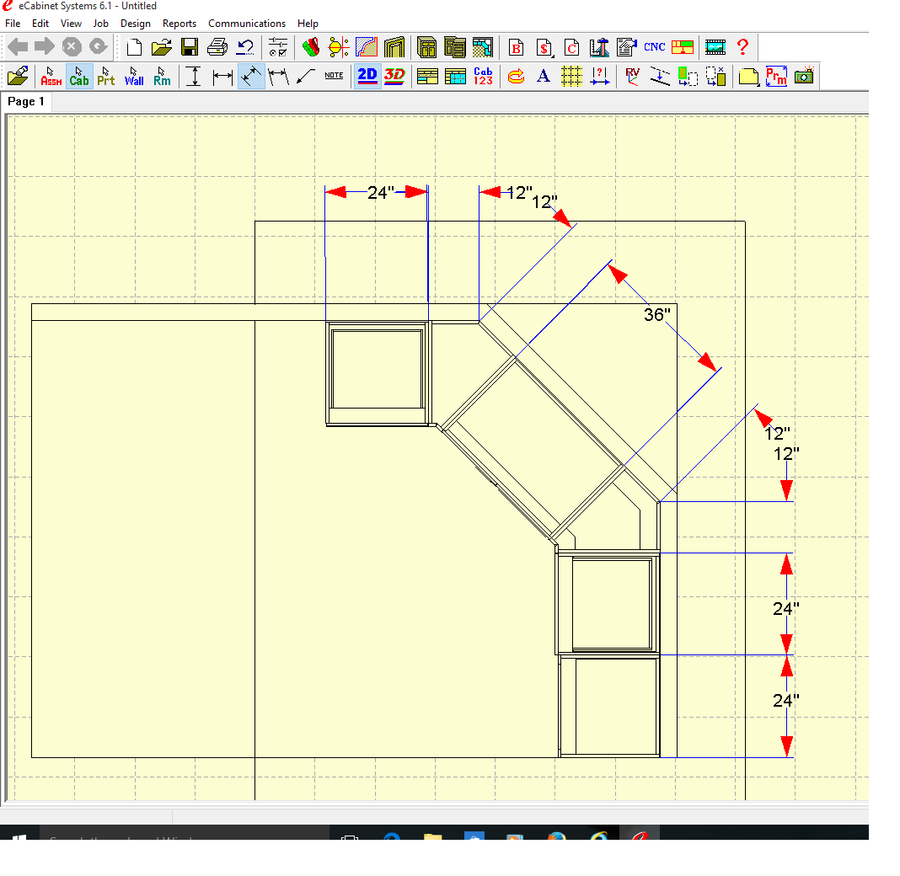Switch to 3D view mode
This screenshot has width=900, height=876.
[394, 76]
